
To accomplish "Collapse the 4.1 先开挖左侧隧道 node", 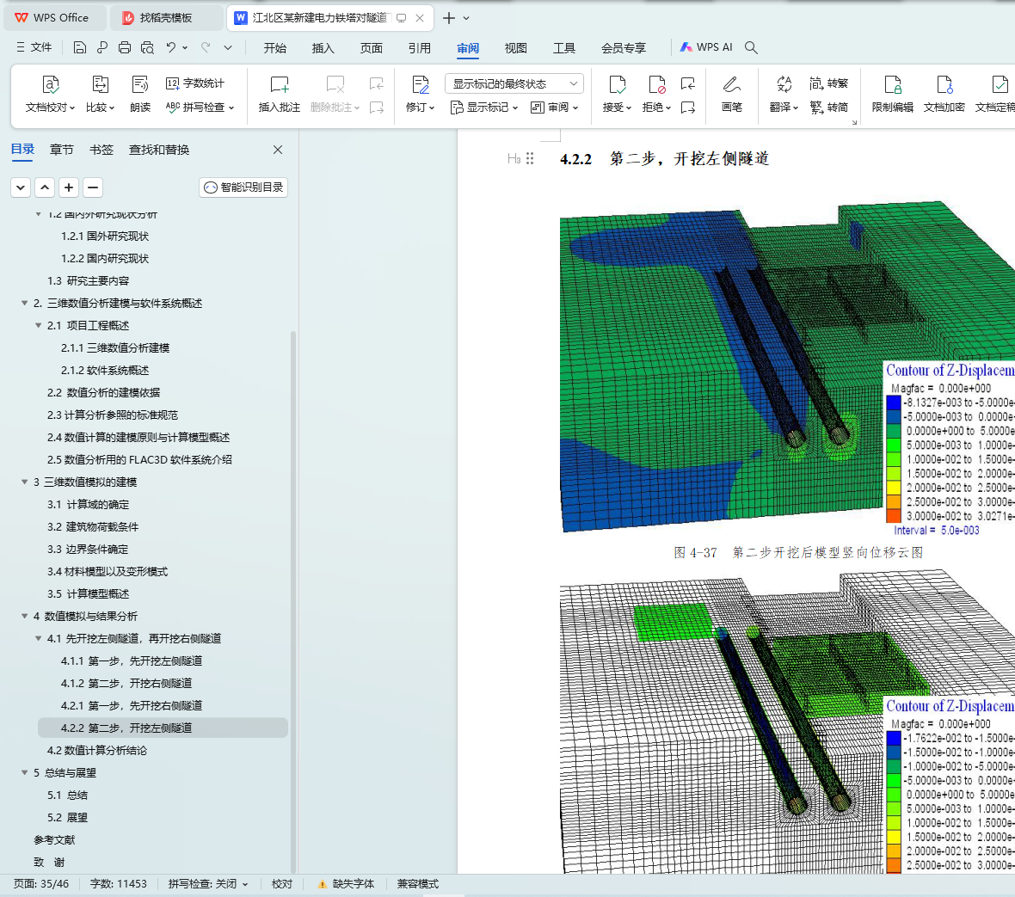I will pyautogui.click(x=38, y=638).
